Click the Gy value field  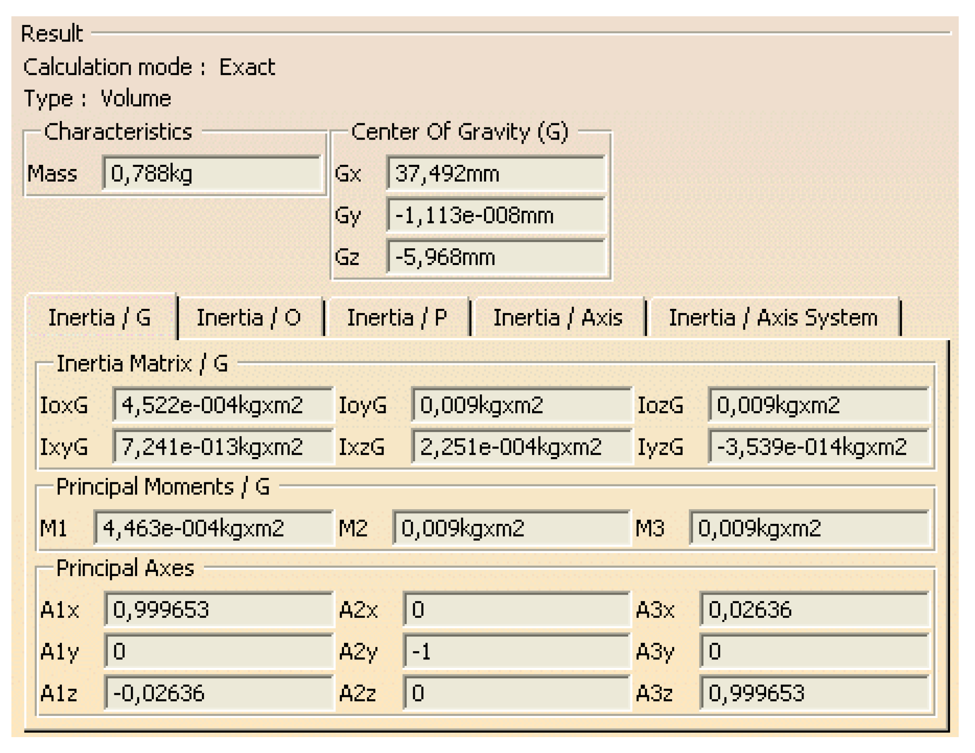click(495, 215)
